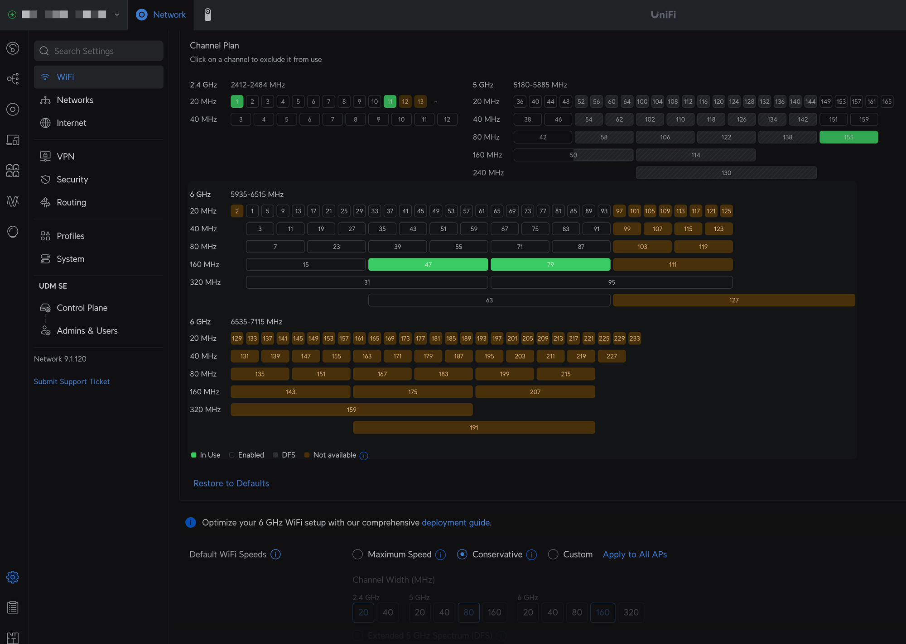The image size is (906, 644).
Task: Expand the site switcher dropdown chevron
Action: pyautogui.click(x=117, y=14)
